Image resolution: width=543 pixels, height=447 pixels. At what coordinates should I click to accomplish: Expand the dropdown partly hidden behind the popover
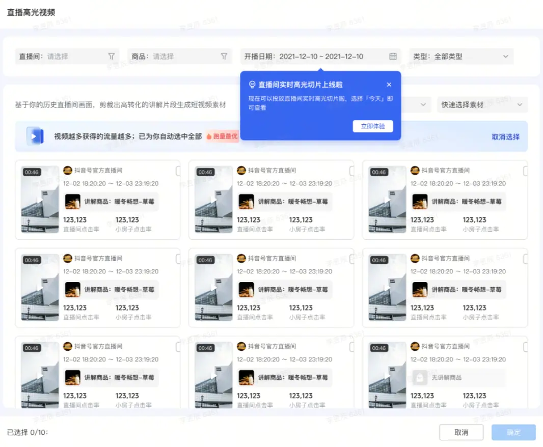click(x=417, y=104)
